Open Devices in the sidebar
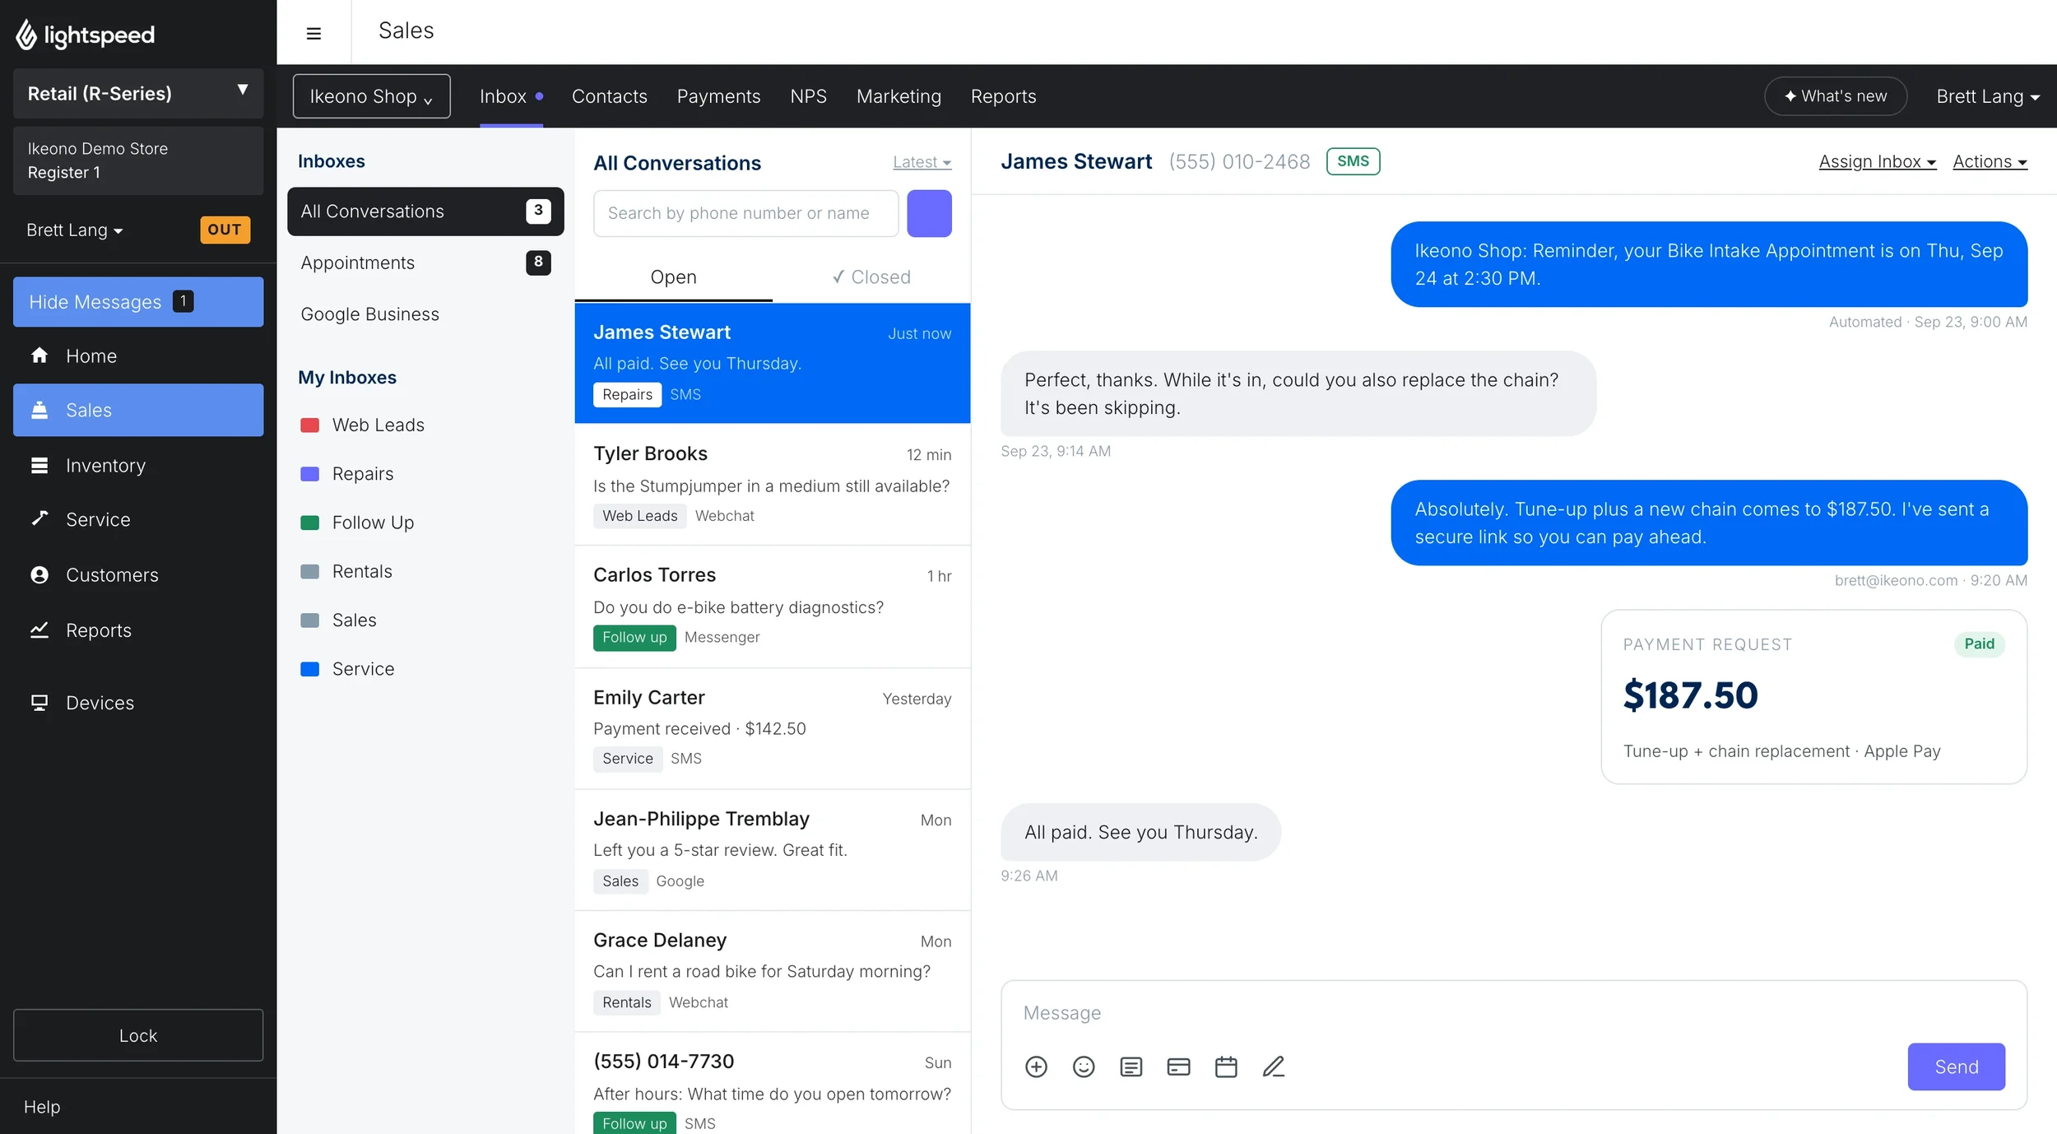This screenshot has width=2057, height=1134. (x=138, y=702)
